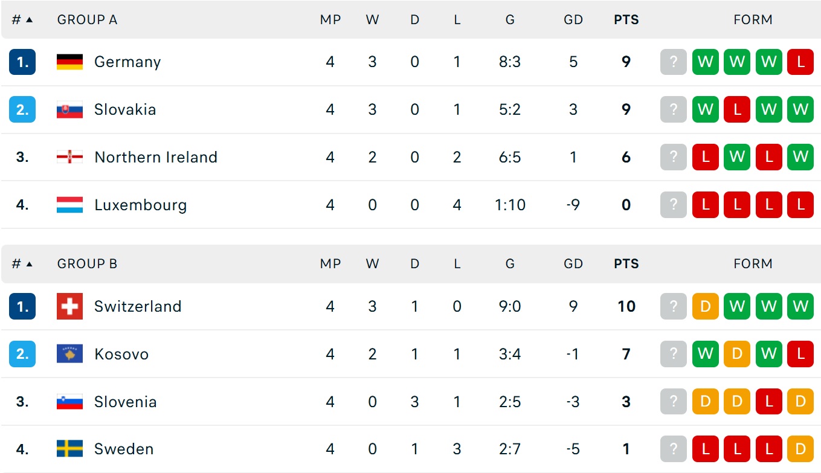The image size is (821, 473).
Task: Click the Slovenia flag icon
Action: tap(69, 402)
